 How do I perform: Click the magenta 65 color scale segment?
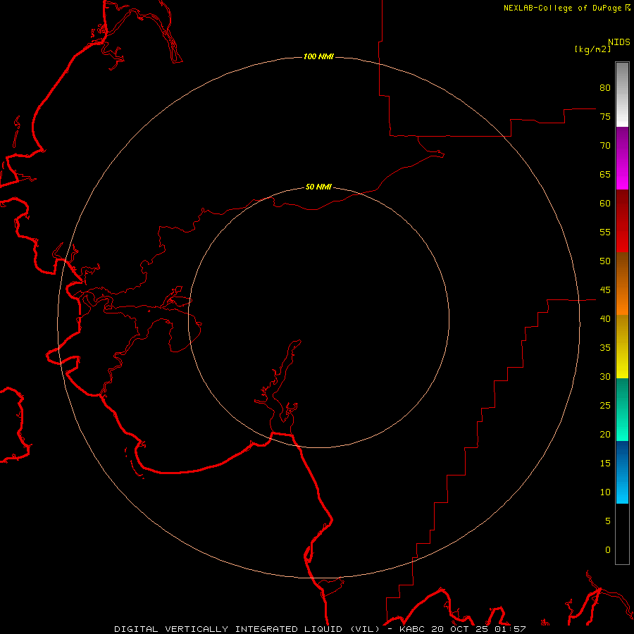click(x=622, y=174)
